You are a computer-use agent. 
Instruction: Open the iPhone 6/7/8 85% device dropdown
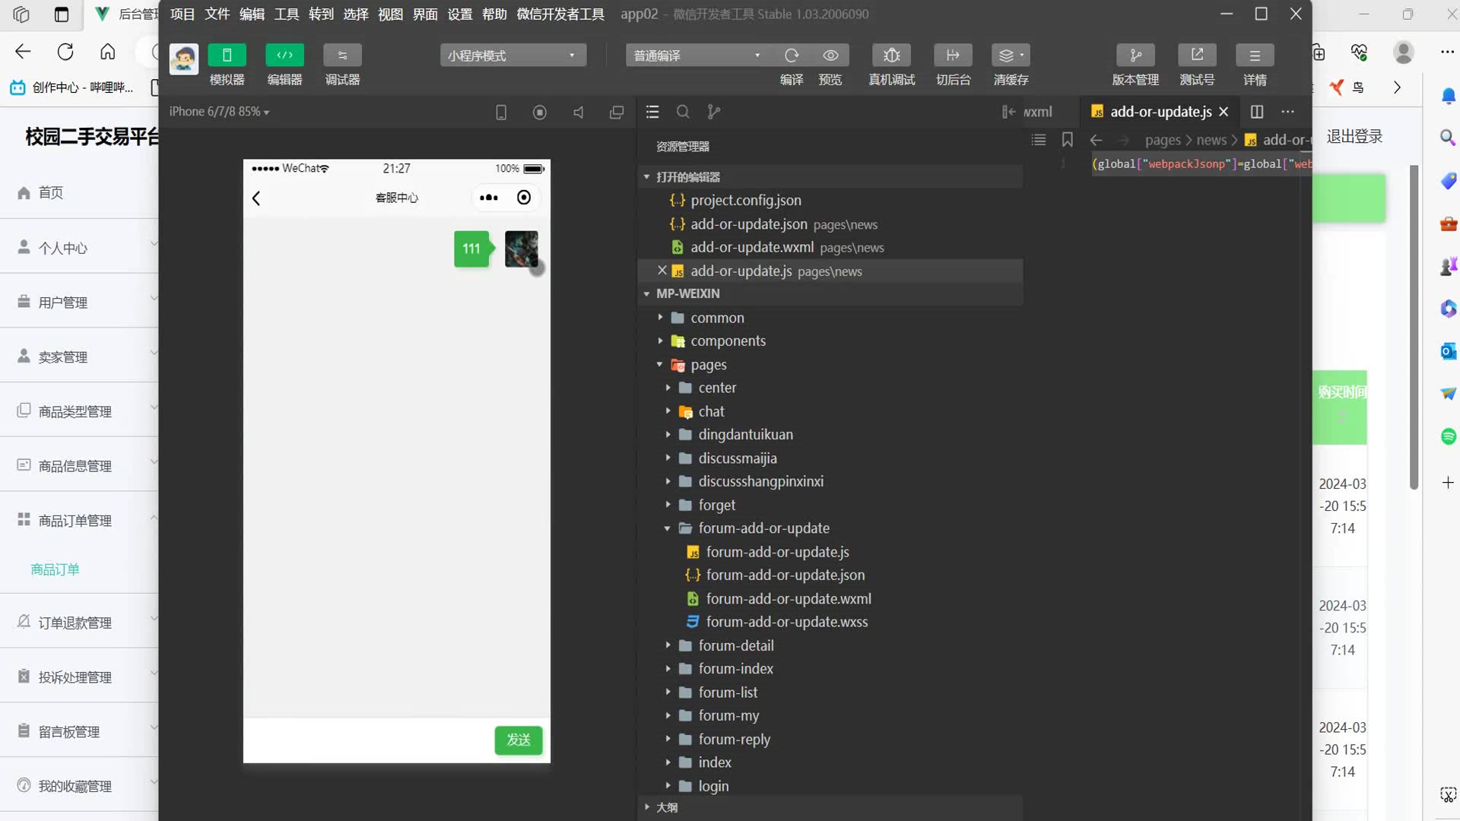219,112
